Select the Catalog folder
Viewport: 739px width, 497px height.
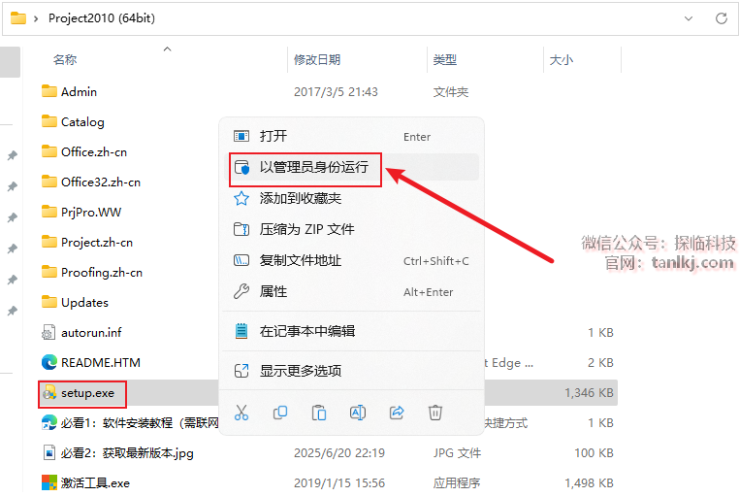[x=73, y=121]
